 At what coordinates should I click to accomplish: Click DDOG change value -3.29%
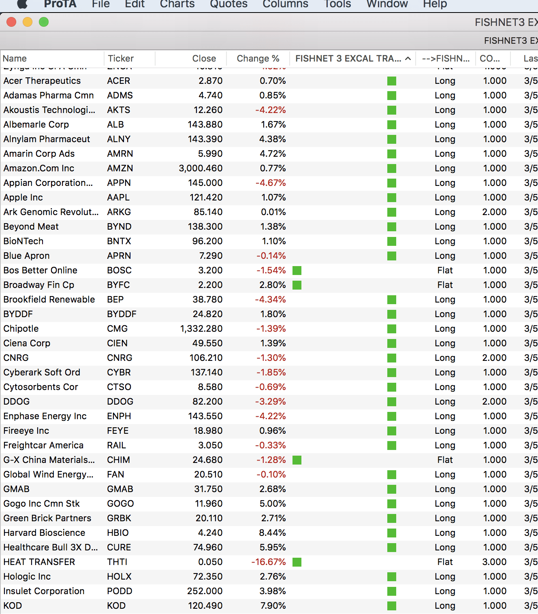point(271,401)
